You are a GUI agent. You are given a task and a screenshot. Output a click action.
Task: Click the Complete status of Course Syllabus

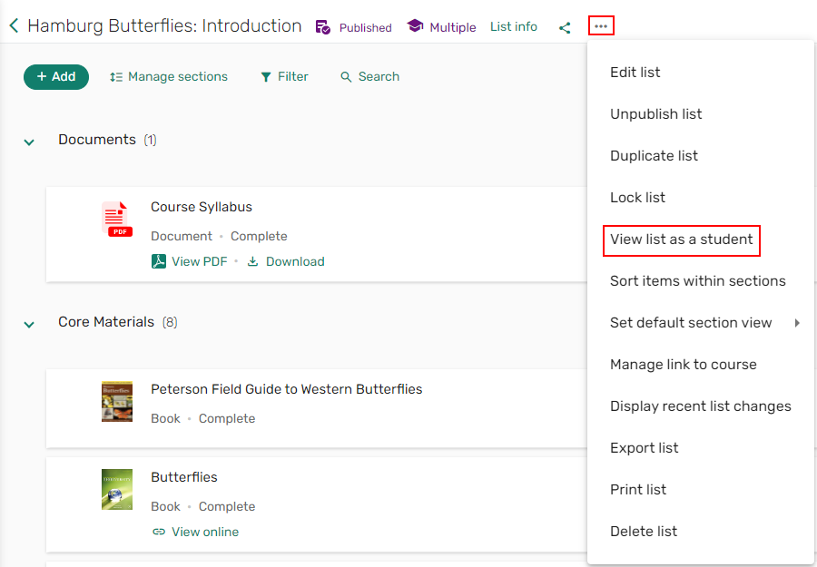coord(259,237)
